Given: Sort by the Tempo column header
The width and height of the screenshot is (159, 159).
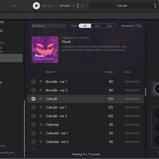Looking at the screenshot, I should (x=109, y=72).
